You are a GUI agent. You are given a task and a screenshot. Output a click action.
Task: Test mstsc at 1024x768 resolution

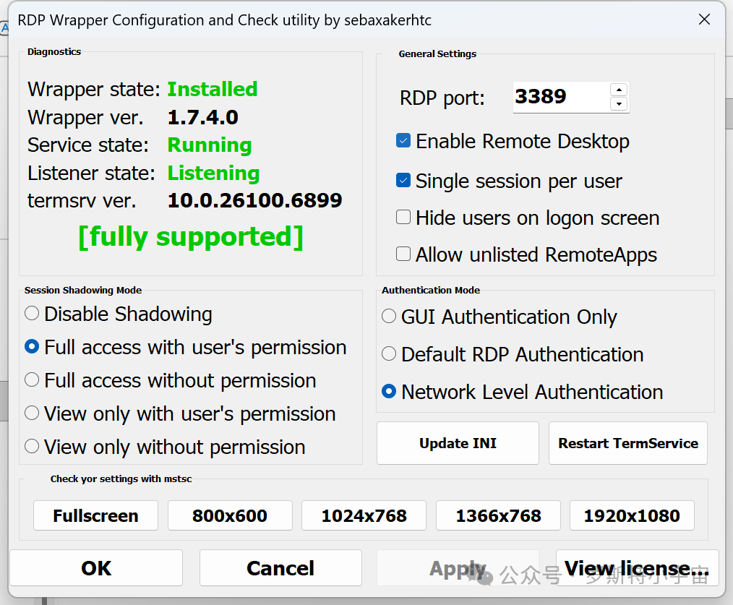tap(364, 515)
